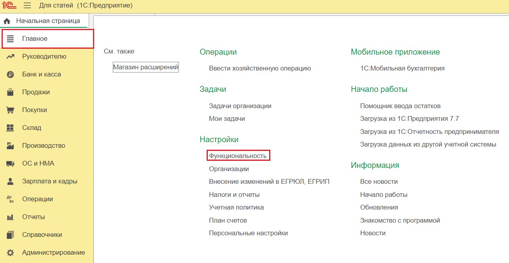The height and width of the screenshot is (263, 509).
Task: Click the Начало работы green heading
Action: pos(379,89)
